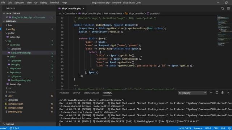
Task: Open the View menu
Action: pyautogui.click(x=29, y=3)
